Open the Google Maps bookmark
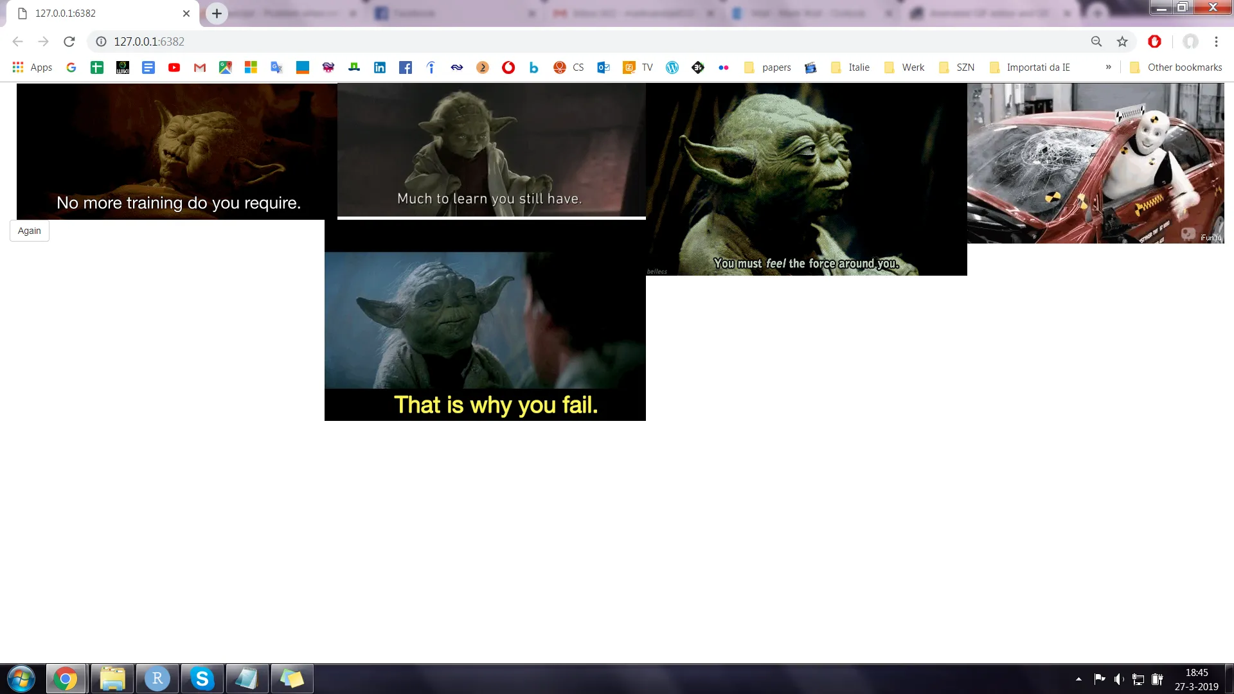 (x=226, y=67)
